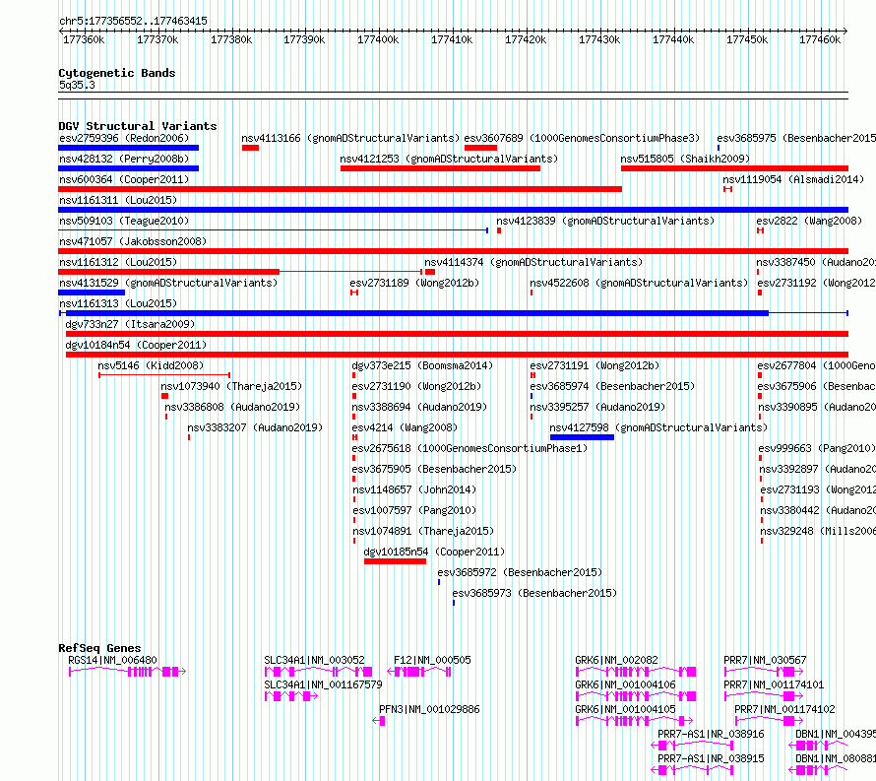Open dgv10184n54 (Cooper2011) variant
The height and width of the screenshot is (781, 876).
click(136, 345)
